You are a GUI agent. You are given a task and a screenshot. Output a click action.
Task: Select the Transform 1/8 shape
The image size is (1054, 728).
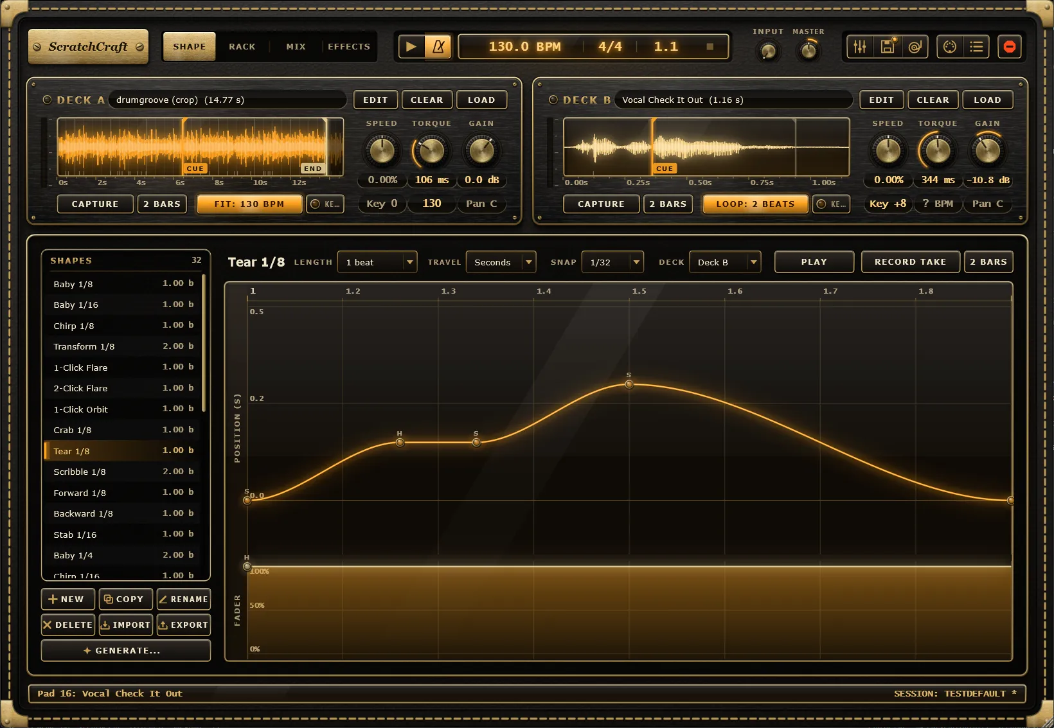pyautogui.click(x=123, y=346)
